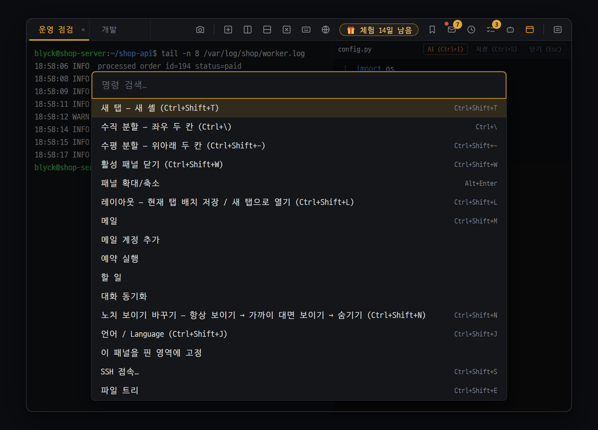Click the globe language icon
The image size is (598, 430).
click(x=326, y=30)
